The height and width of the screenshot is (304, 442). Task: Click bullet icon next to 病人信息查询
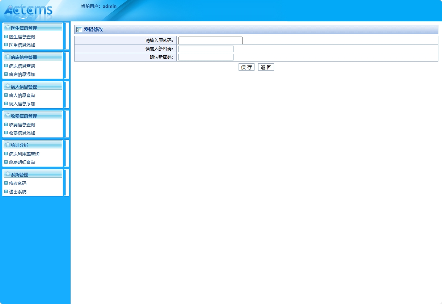(6, 95)
